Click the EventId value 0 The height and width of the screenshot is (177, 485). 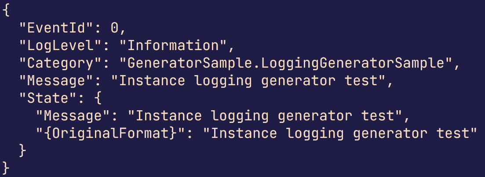click(114, 29)
